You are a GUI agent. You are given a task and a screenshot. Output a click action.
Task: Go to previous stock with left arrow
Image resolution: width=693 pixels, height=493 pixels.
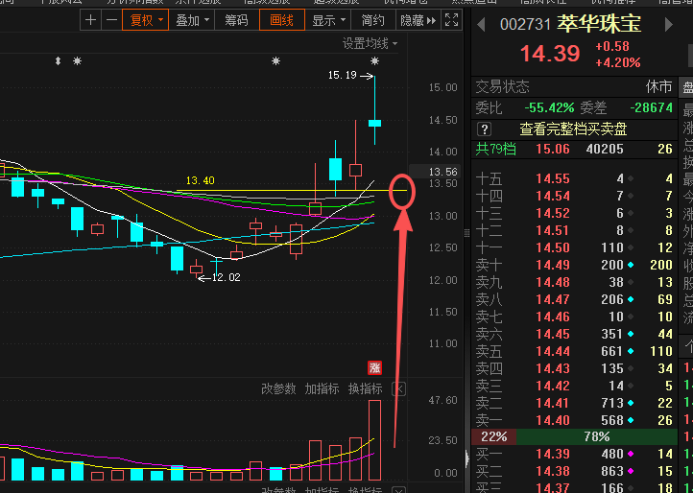click(481, 24)
